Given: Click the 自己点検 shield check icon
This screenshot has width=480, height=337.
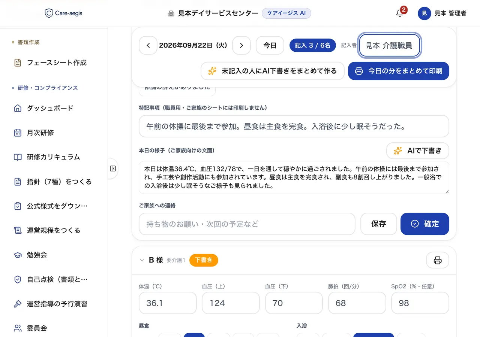Looking at the screenshot, I should [18, 279].
